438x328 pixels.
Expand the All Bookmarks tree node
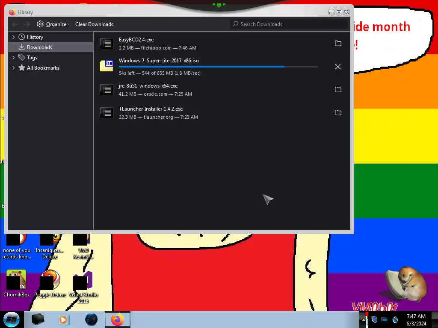tap(13, 68)
